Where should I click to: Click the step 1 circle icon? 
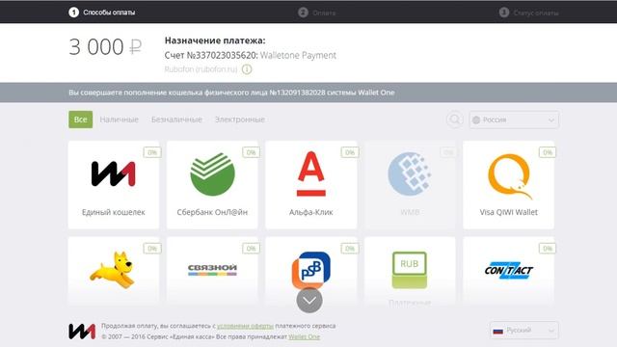click(73, 13)
